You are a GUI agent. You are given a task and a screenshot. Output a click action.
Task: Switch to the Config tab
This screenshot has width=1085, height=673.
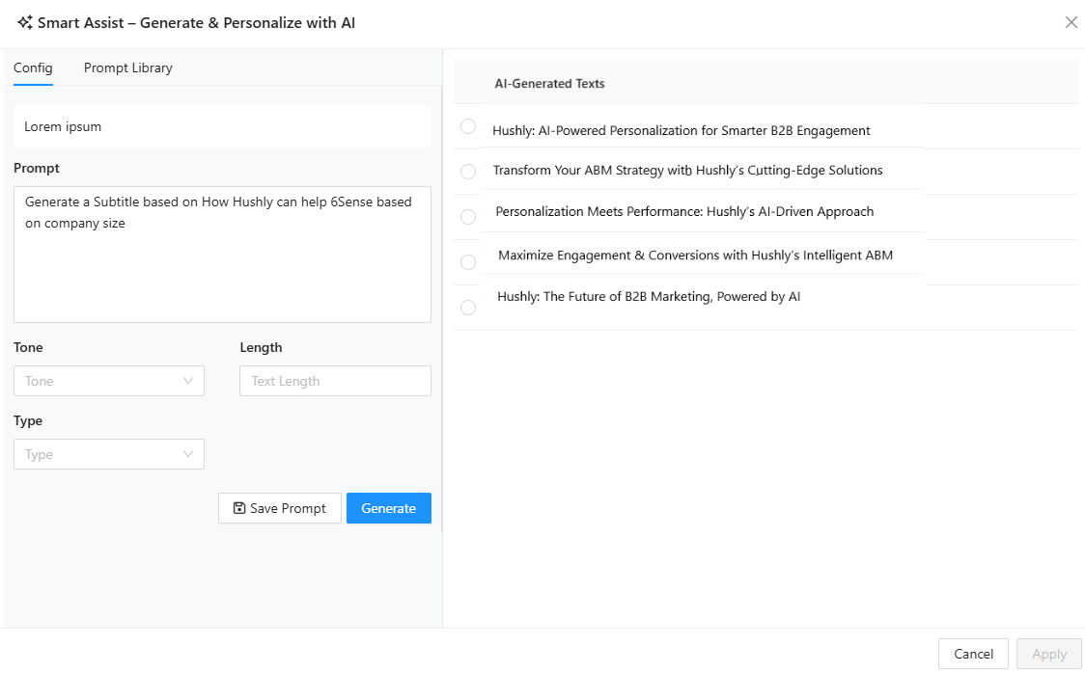[x=33, y=67]
